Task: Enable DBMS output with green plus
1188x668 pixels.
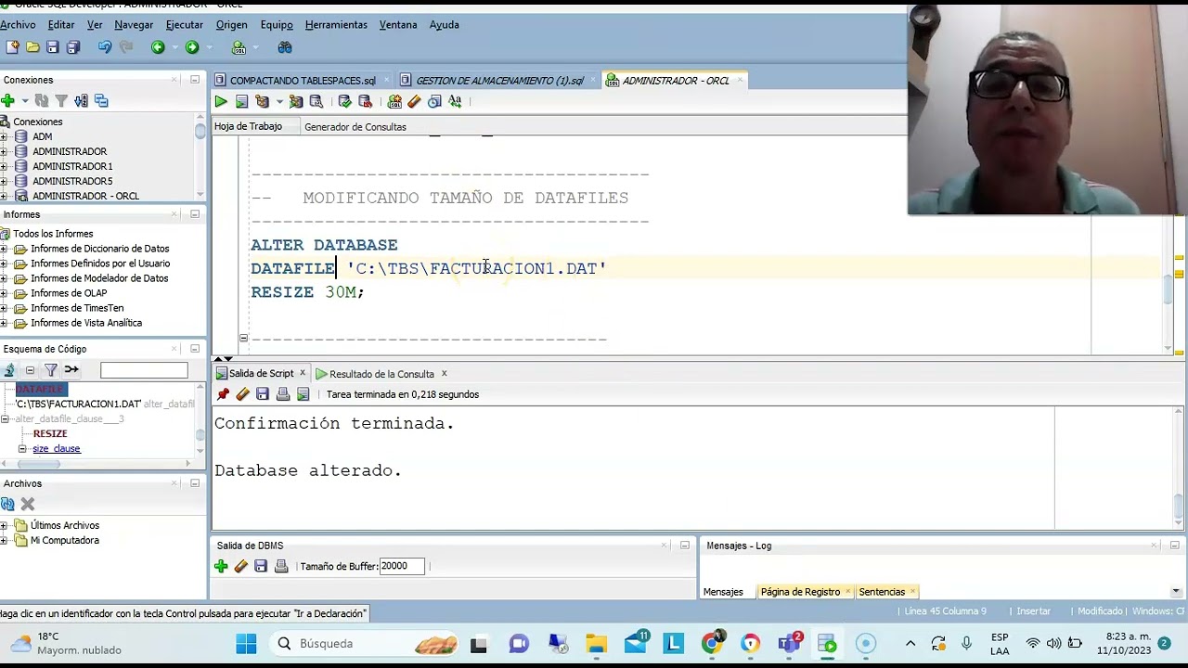Action: [221, 566]
